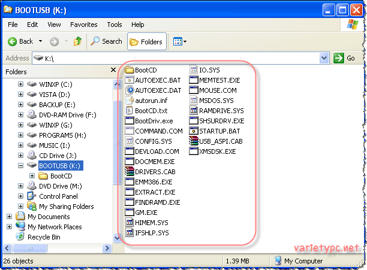Select MUSIC (I:) drive in tree
The width and height of the screenshot is (367, 270).
[55, 145]
